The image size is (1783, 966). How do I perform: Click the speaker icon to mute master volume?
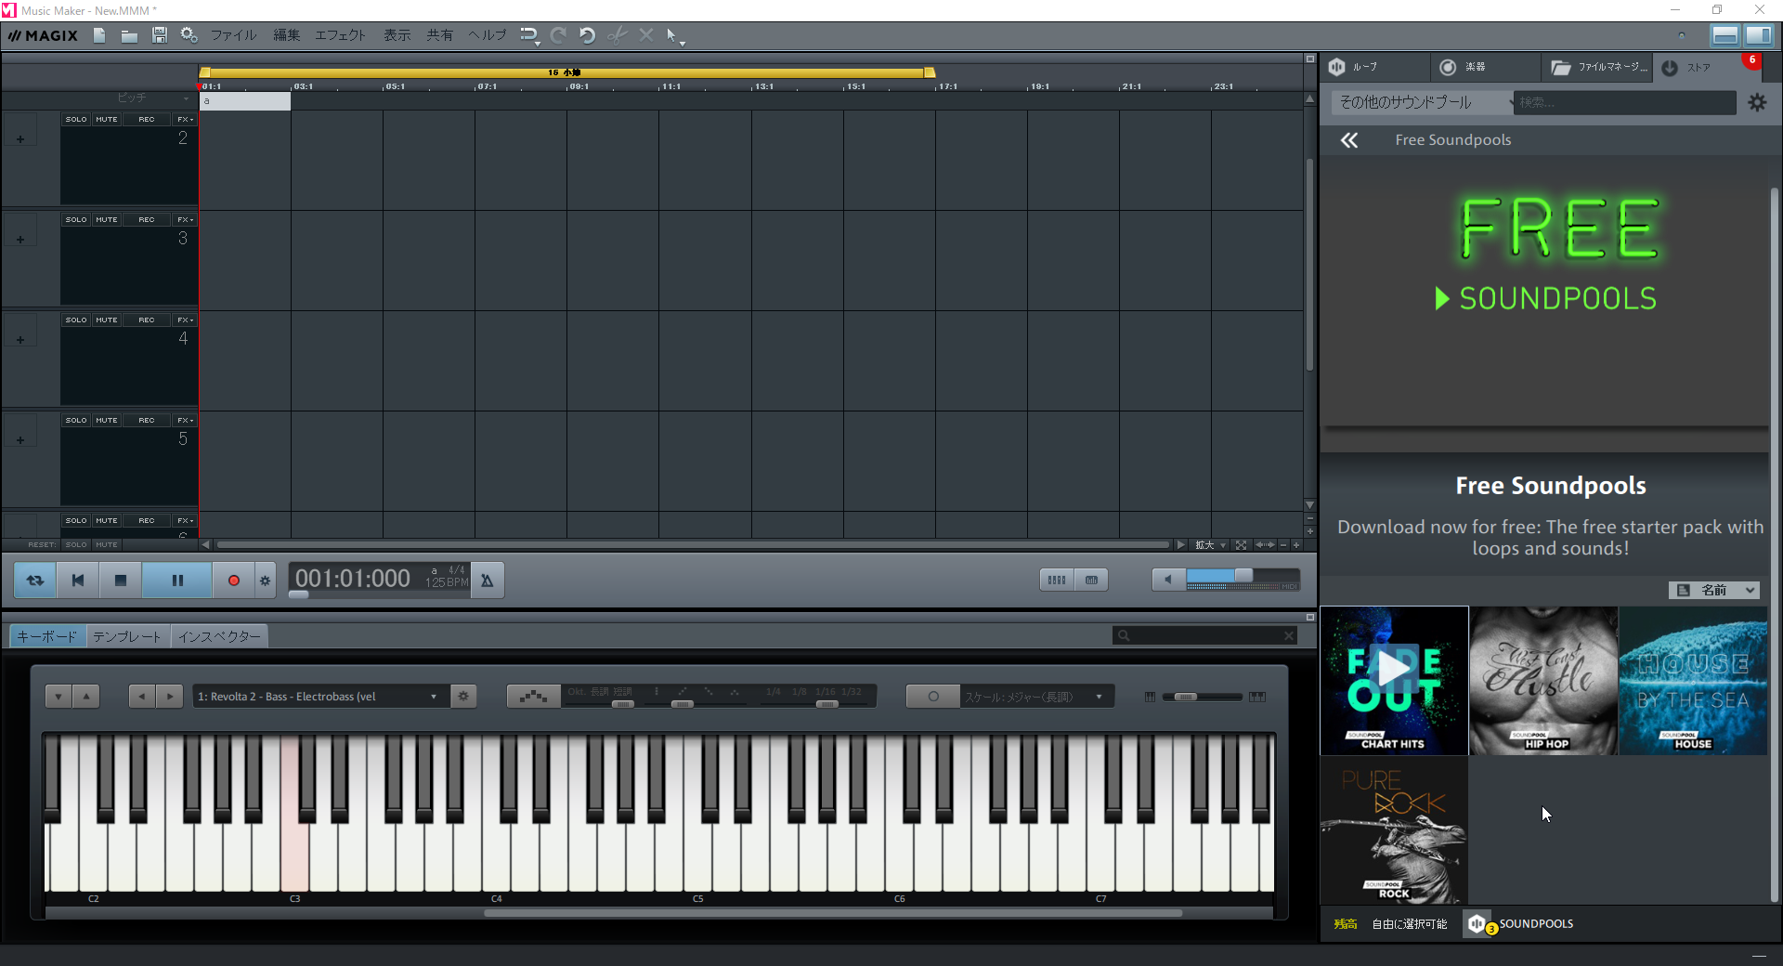1168,580
